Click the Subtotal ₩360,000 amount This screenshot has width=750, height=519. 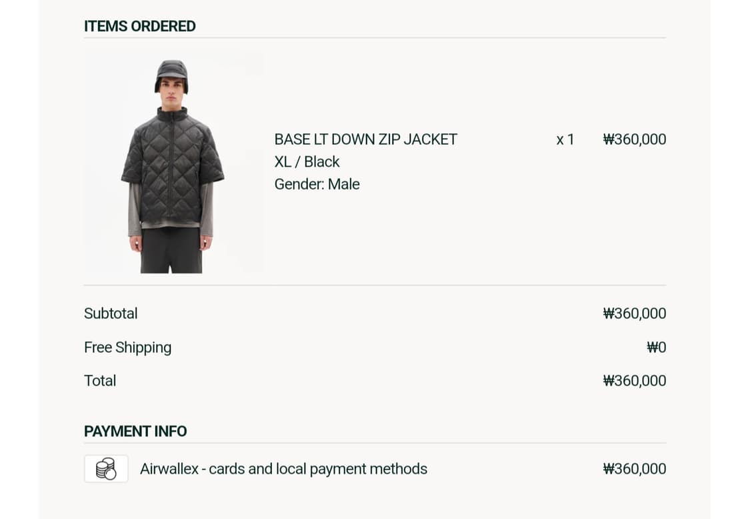(634, 314)
